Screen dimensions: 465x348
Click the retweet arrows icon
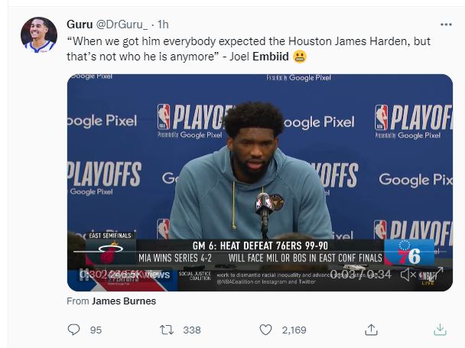pyautogui.click(x=167, y=330)
